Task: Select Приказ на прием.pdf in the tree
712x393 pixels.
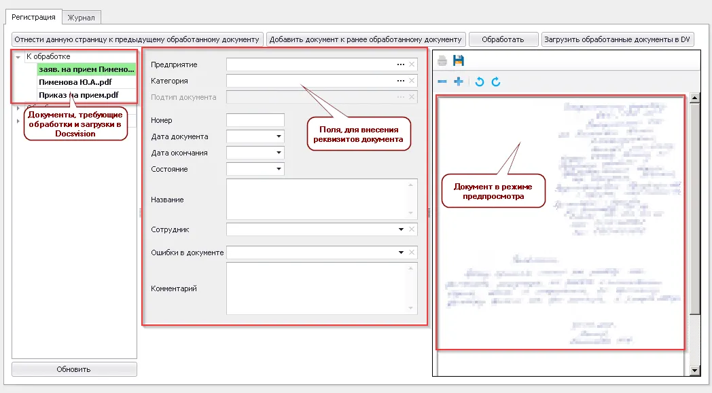Action: coord(78,95)
